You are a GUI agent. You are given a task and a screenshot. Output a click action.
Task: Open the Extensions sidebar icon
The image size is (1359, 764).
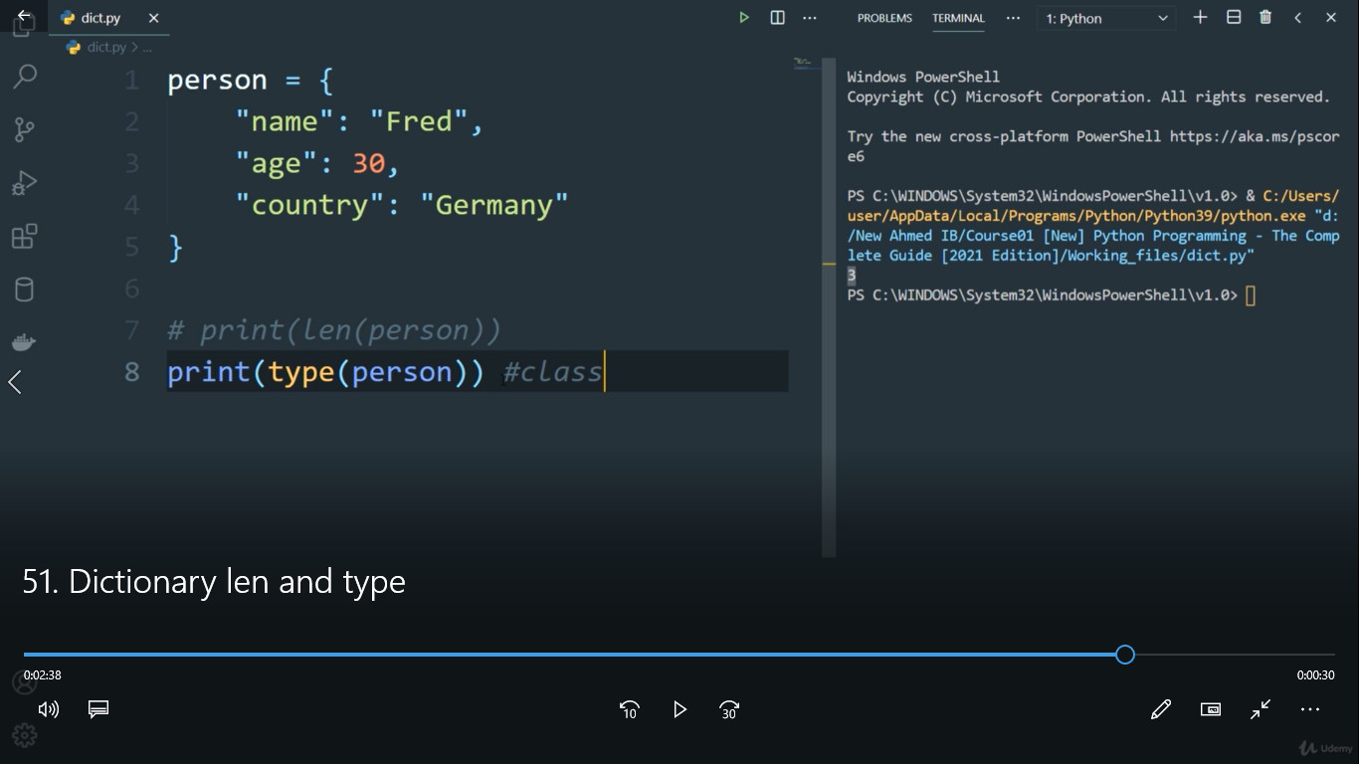[x=24, y=237]
